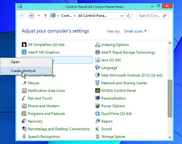182x144 pixels.
Task: Open Storage Spaces link
Action: point(113,137)
